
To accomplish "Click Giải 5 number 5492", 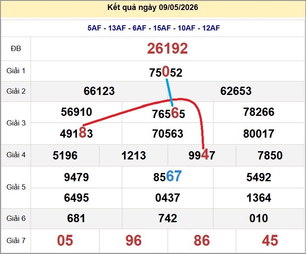I will (259, 177).
